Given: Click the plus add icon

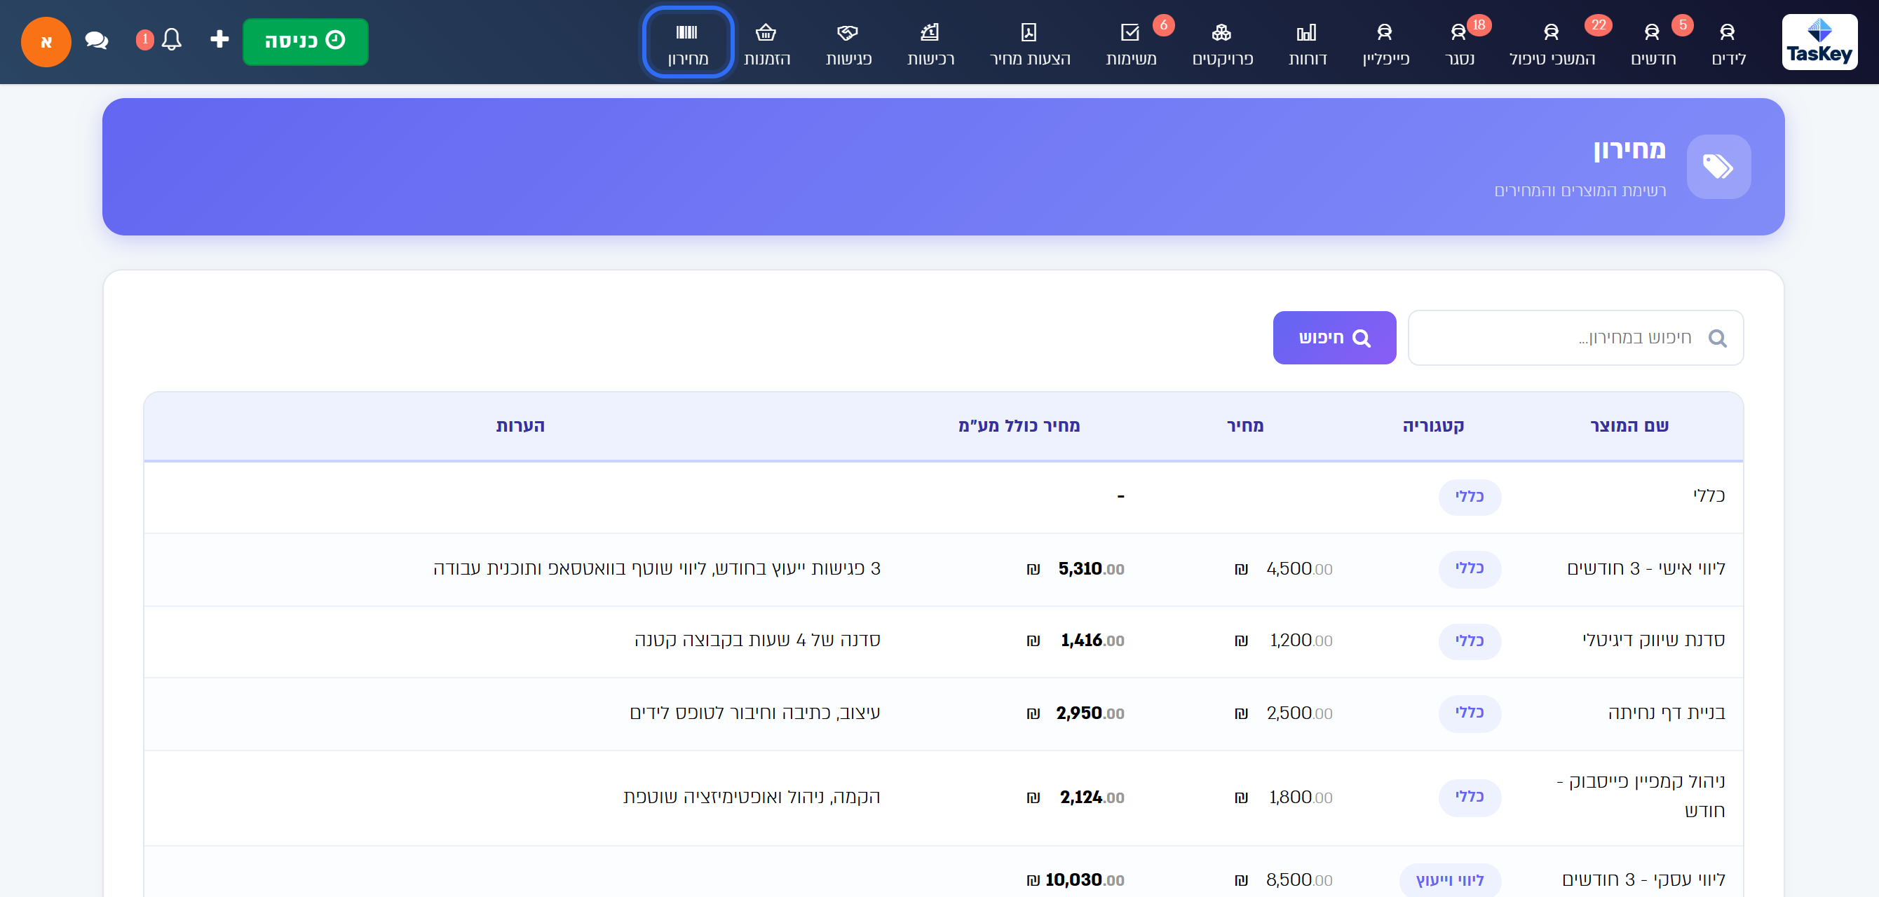Looking at the screenshot, I should tap(219, 39).
